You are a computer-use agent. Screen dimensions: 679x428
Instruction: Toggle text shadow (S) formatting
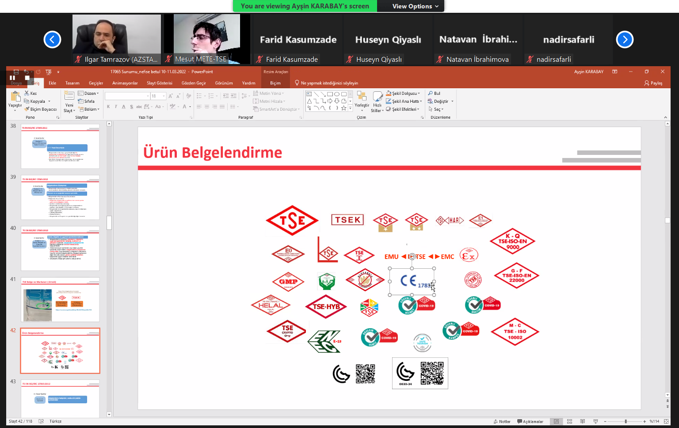tap(131, 107)
